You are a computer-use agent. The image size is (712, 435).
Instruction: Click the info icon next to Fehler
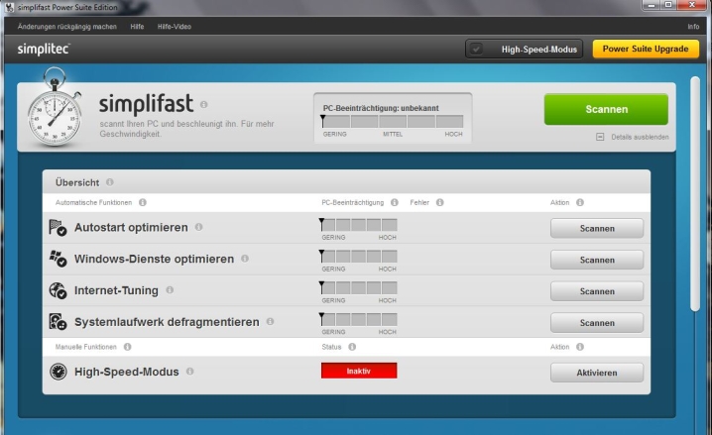coord(439,202)
